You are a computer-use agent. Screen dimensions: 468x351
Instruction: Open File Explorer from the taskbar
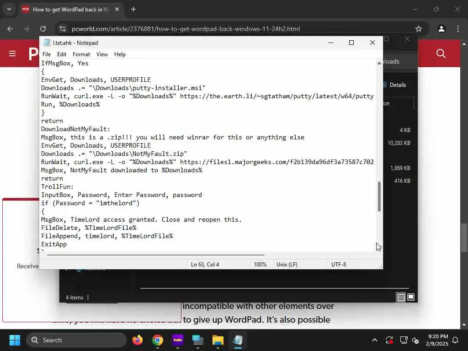pyautogui.click(x=218, y=340)
